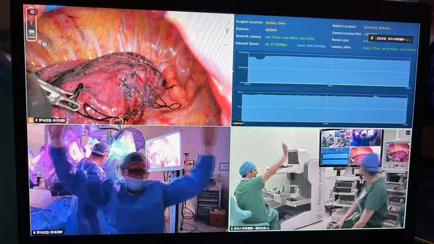Viewport: 434px width, 244px height.
Task: Select the endoscopic surgery video panel
Action: coord(129,66)
